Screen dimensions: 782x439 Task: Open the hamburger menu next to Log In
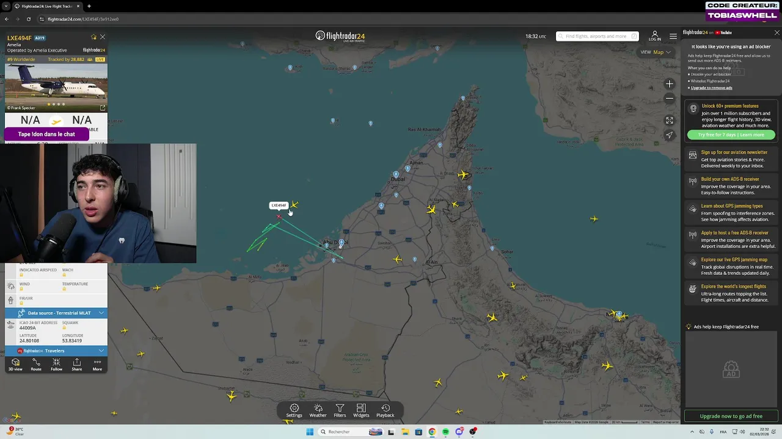[673, 37]
